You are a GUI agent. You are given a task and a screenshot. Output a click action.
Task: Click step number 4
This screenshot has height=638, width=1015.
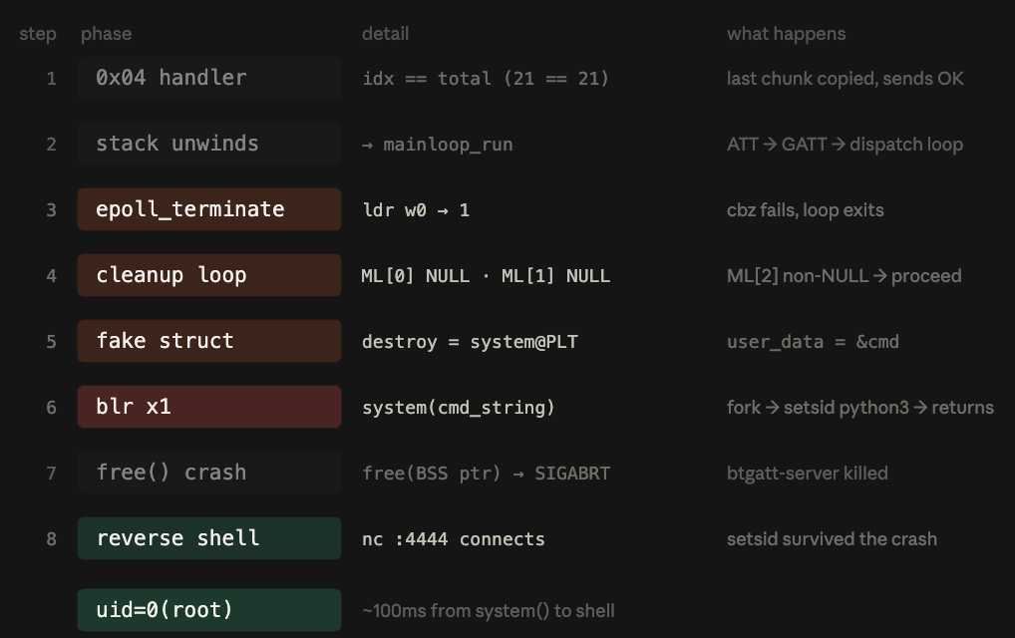click(51, 276)
